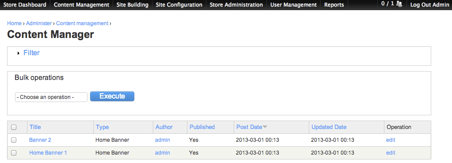Viewport: 452px width, 163px height.
Task: Click the Execute button
Action: click(112, 96)
